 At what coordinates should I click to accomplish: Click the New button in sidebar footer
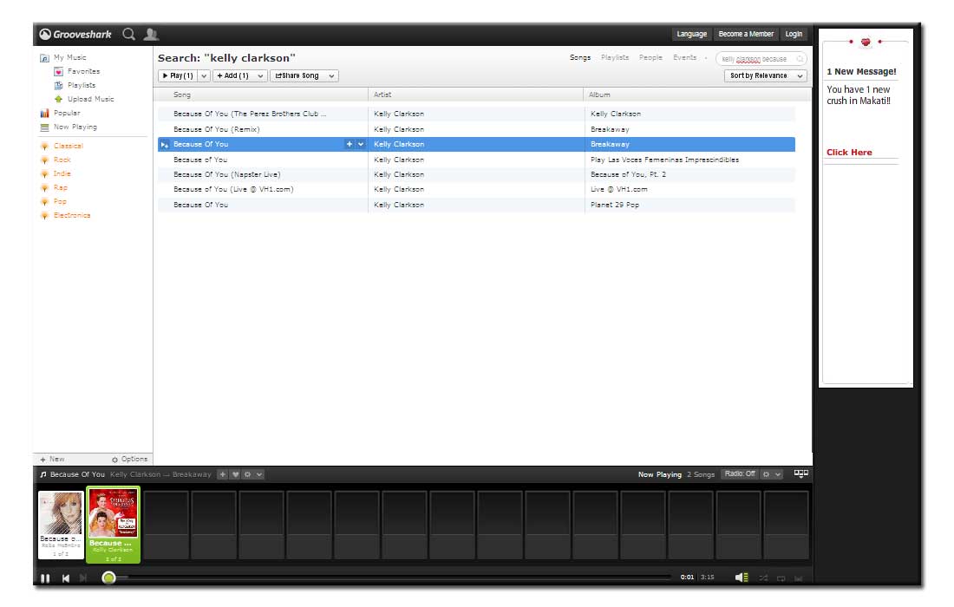[x=52, y=460]
